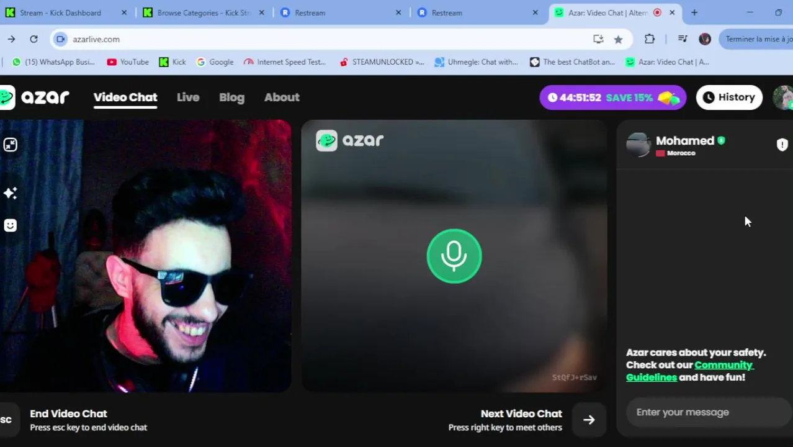This screenshot has height=447, width=793.
Task: Open the emoji face filter icon
Action: (11, 225)
